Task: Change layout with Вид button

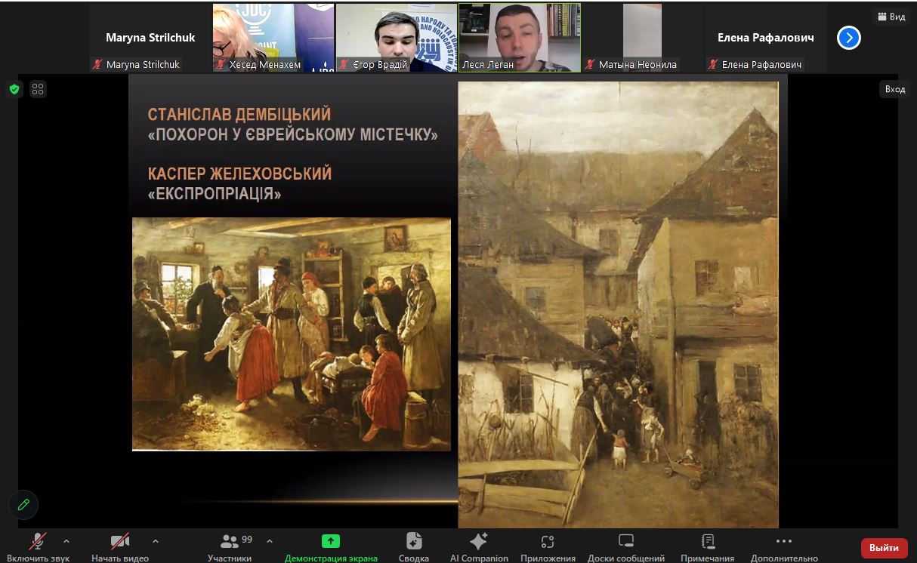Action: (891, 17)
